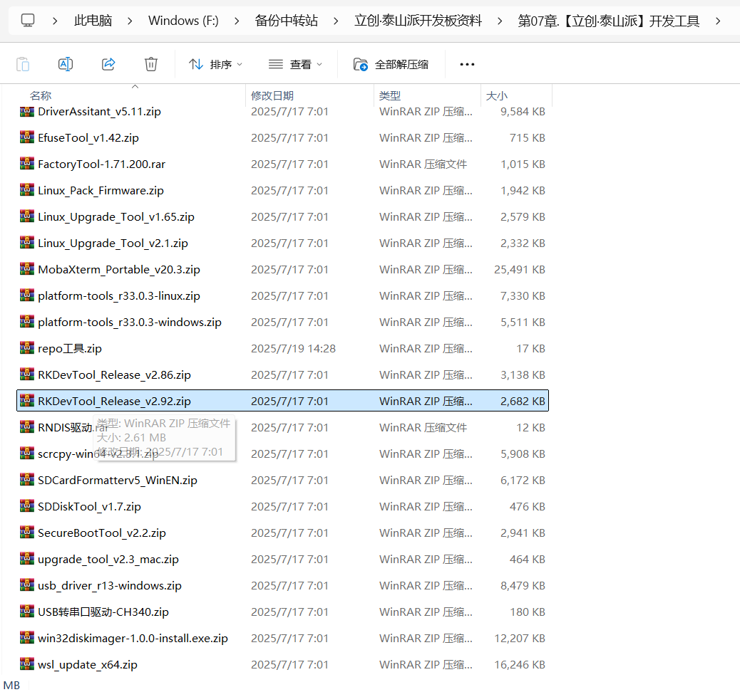This screenshot has width=740, height=692.
Task: Go to Windows (F:) in the breadcrumb
Action: (x=183, y=21)
